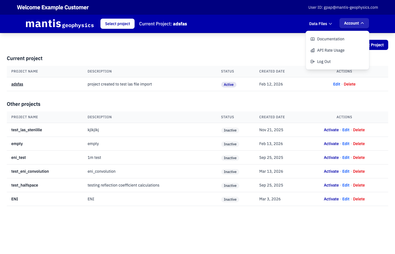Screen dimensions: 395x254
Task: Click the test_halfspace project name
Action: (x=25, y=185)
